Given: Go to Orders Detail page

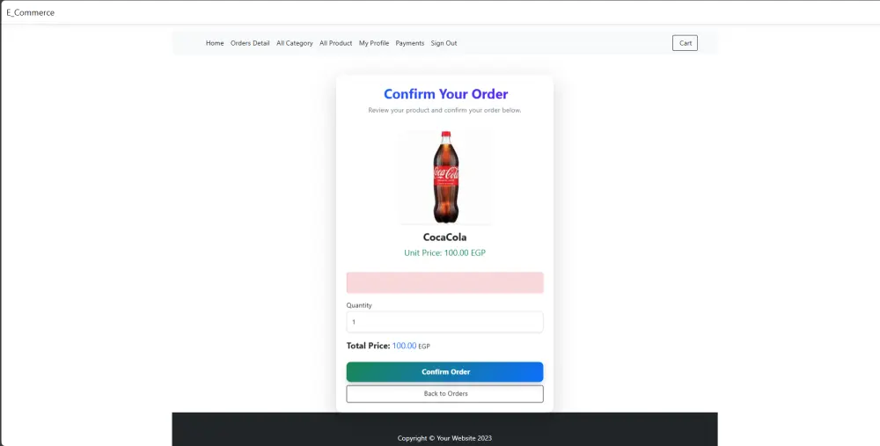Looking at the screenshot, I should 250,43.
